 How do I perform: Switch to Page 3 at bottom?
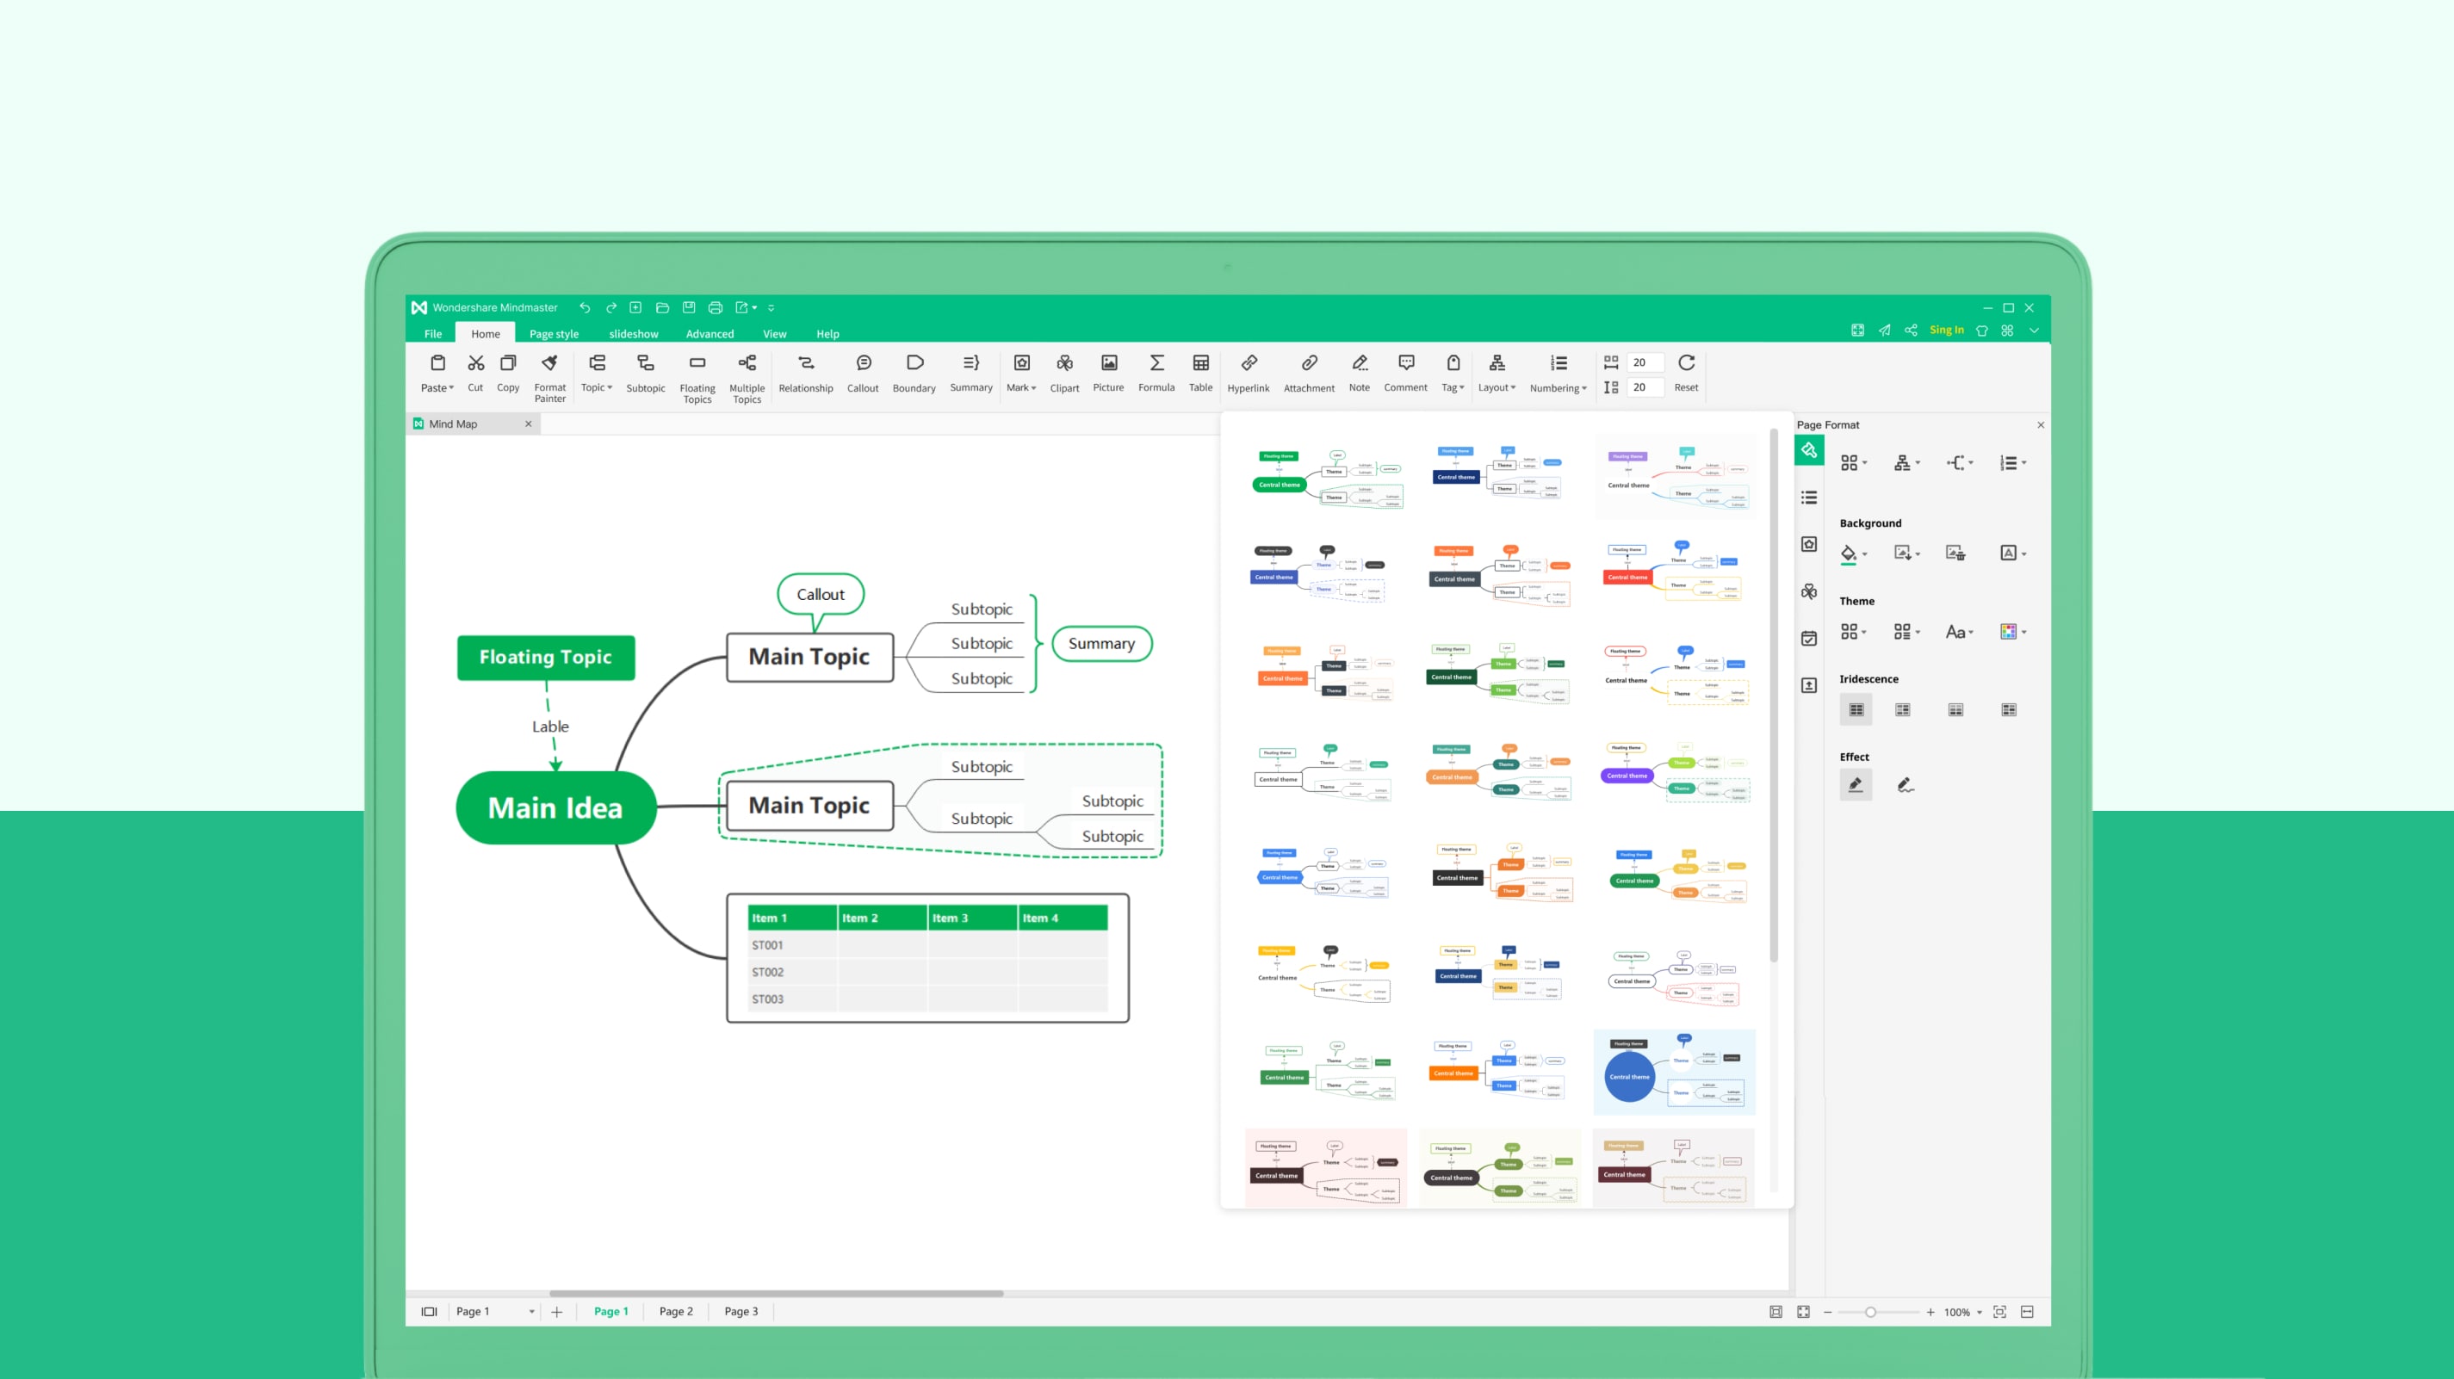pos(741,1313)
